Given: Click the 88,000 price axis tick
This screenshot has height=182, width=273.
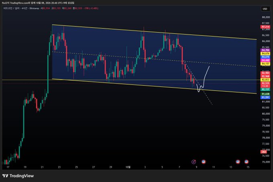Looking at the screenshot, I should (266, 17).
